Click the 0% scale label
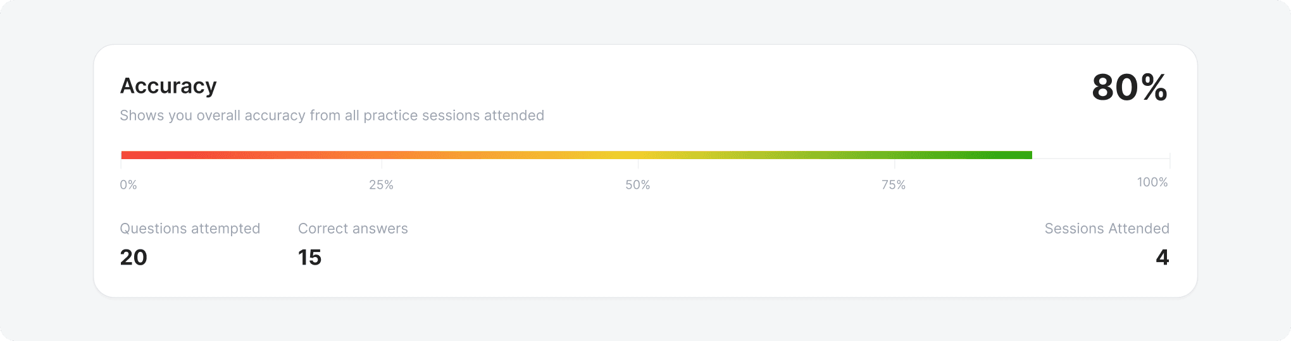1291x341 pixels. click(128, 185)
